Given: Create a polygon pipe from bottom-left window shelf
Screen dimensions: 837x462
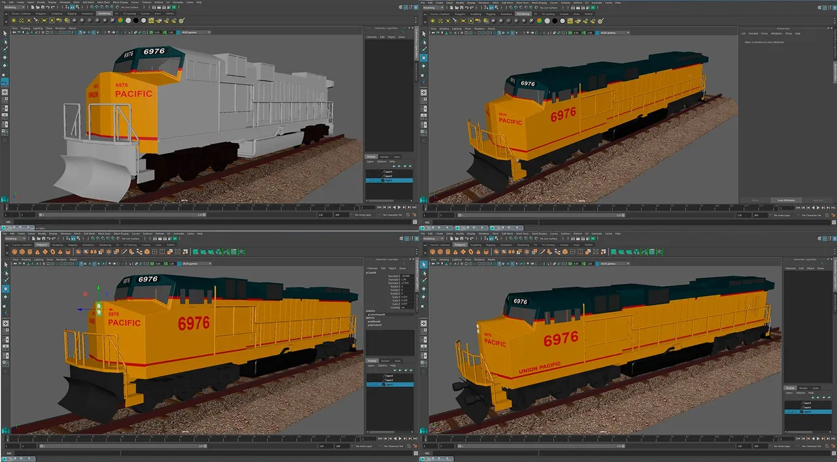Looking at the screenshot, I should [68, 252].
